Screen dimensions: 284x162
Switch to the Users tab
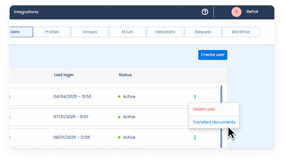coord(21,32)
